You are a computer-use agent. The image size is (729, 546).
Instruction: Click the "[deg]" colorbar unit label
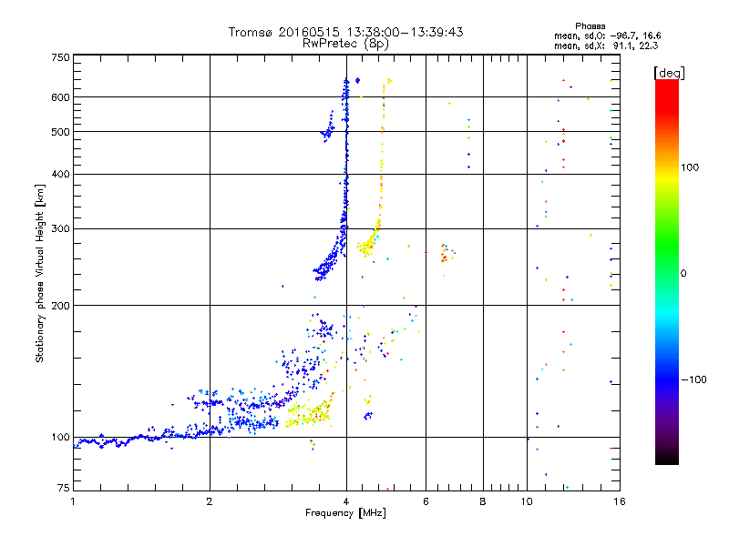[x=669, y=73]
